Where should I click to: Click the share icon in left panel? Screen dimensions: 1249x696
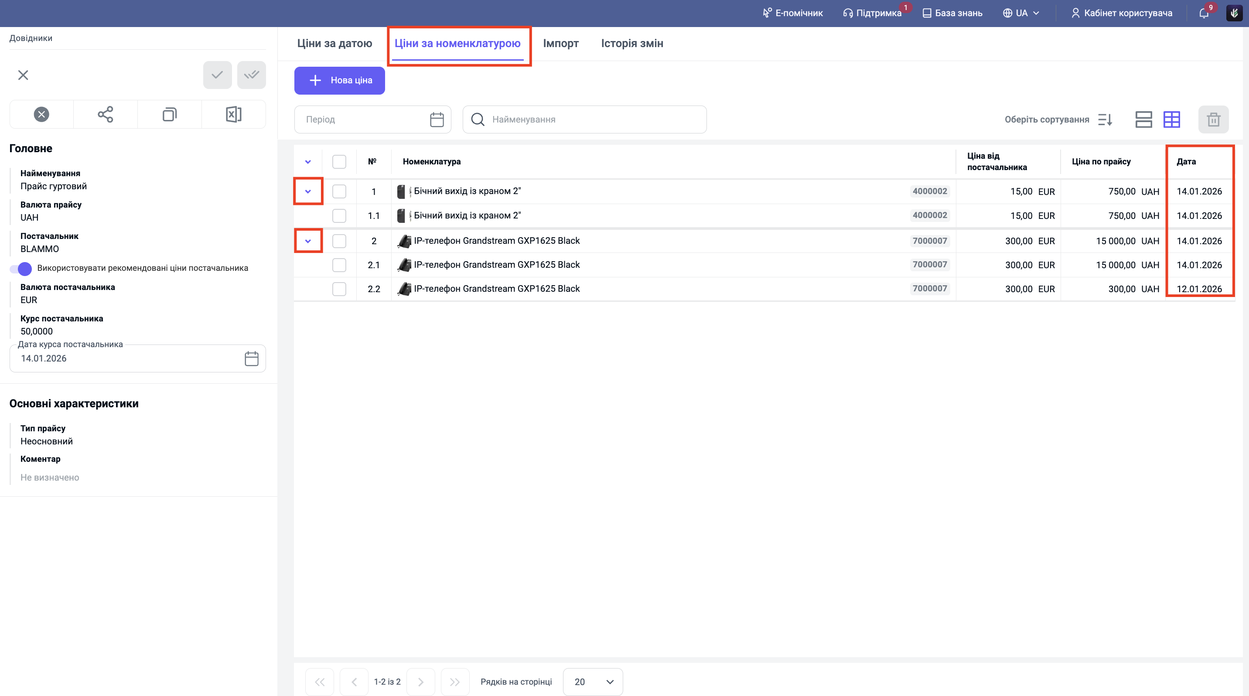pos(105,114)
